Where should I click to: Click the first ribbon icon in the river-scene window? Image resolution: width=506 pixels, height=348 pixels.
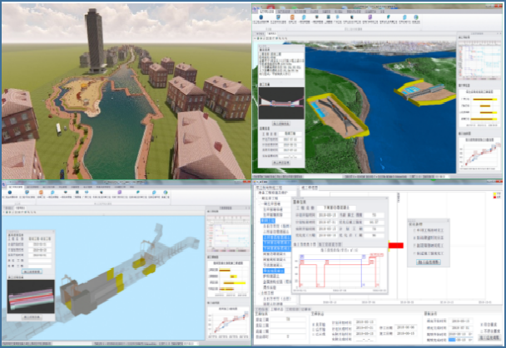pos(262,17)
